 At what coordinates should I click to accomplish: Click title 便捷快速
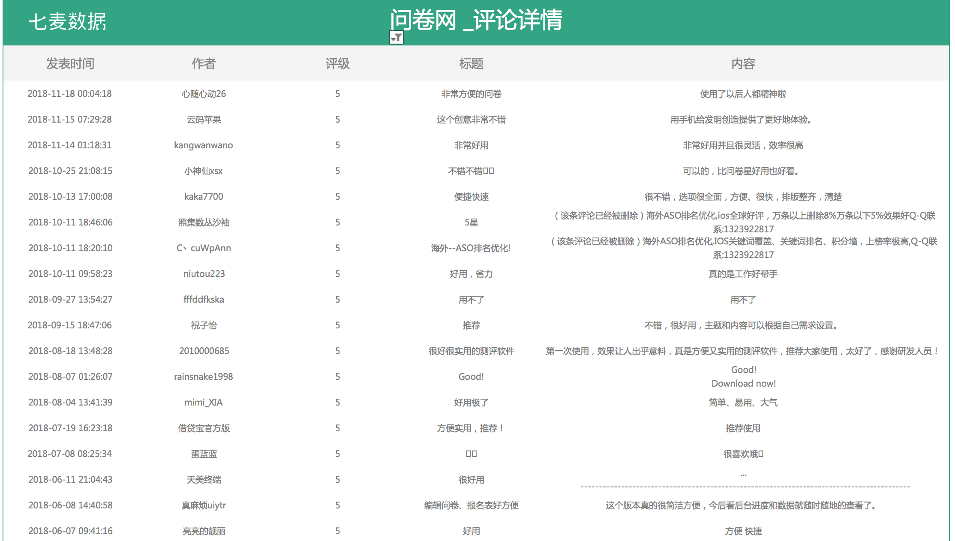471,197
